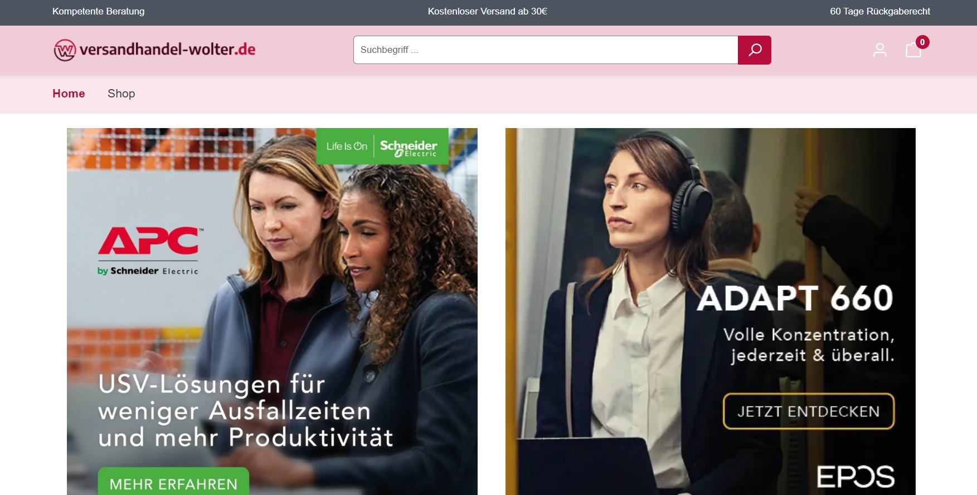
Task: Click 60 Tage Rückgaberecht text
Action: 880,11
